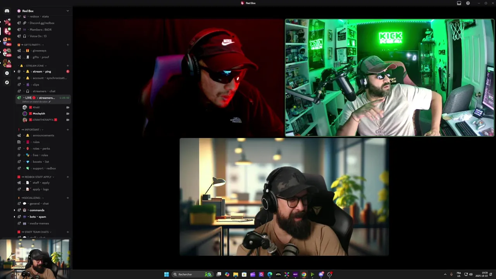
Task: Create channel in STAFF TEAM CHATS category
Action: pos(68,232)
